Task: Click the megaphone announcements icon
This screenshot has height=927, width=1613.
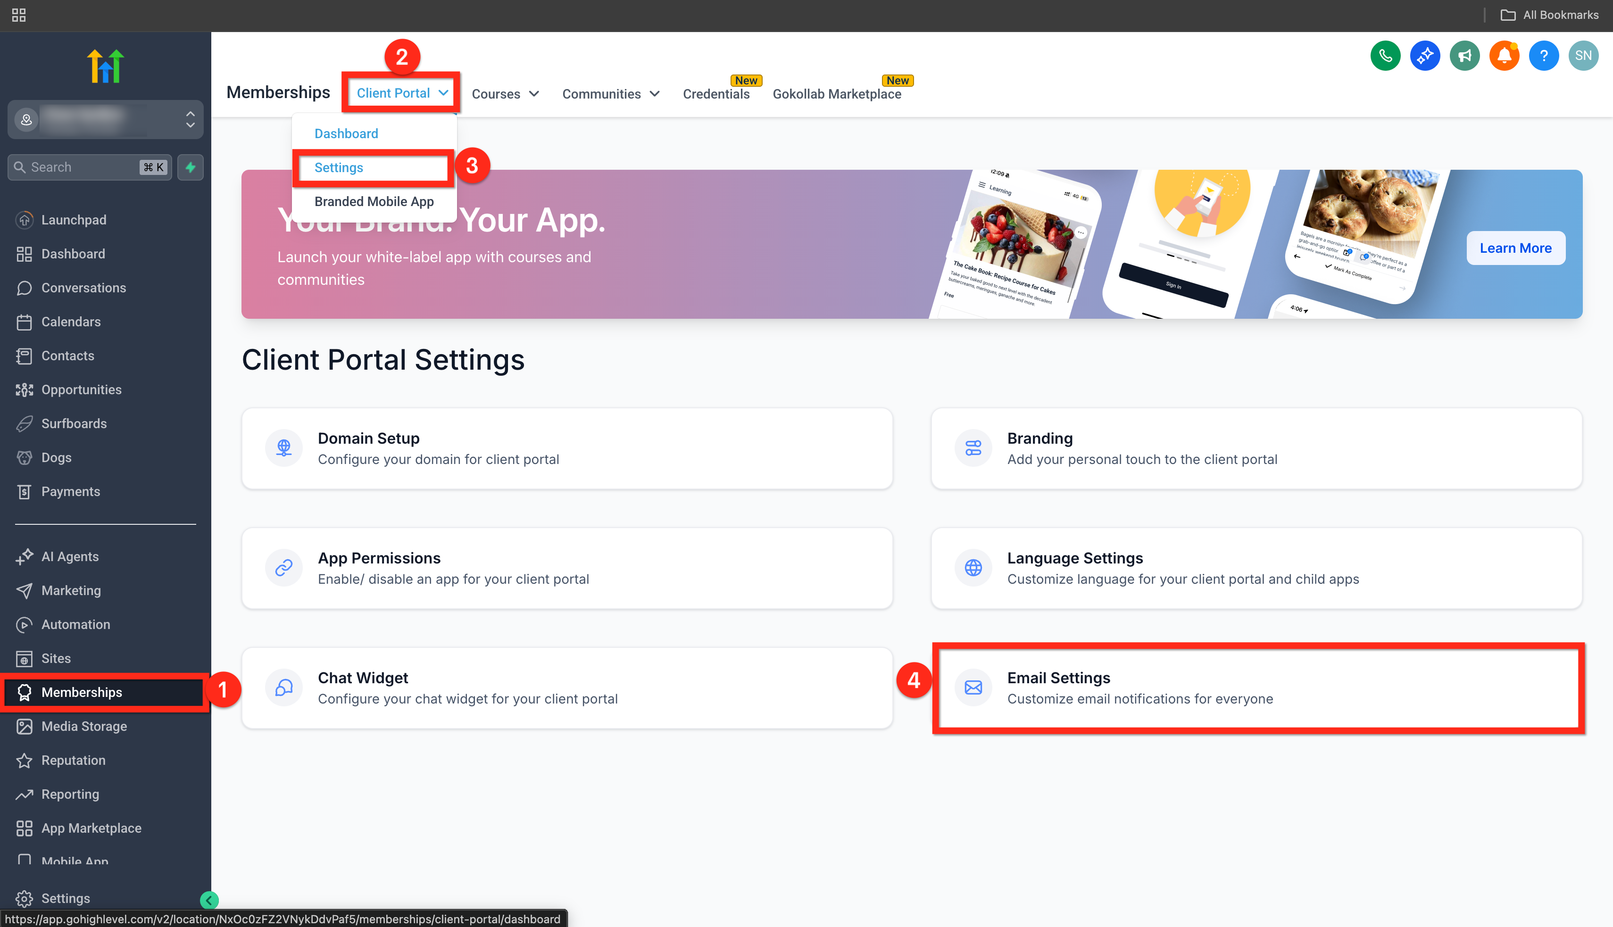Action: [x=1464, y=56]
